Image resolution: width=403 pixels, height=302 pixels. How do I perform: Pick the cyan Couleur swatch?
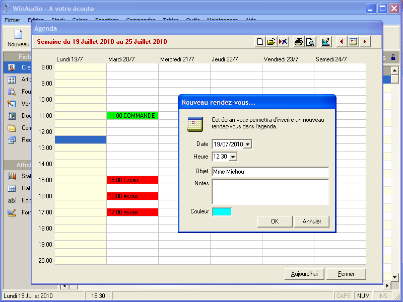(x=222, y=211)
